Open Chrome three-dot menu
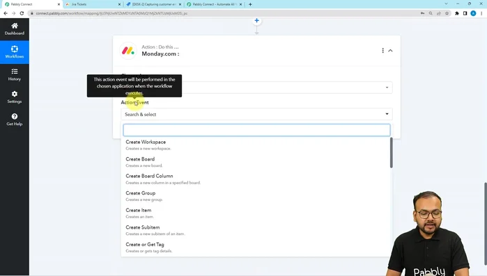The height and width of the screenshot is (276, 487). pos(481,13)
